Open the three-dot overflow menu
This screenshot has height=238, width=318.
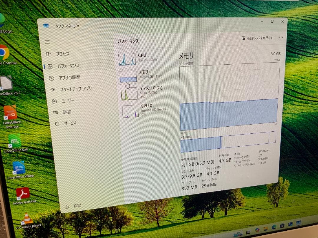point(281,38)
